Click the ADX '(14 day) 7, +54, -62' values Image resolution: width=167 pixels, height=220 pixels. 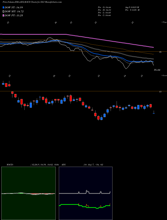(93, 165)
